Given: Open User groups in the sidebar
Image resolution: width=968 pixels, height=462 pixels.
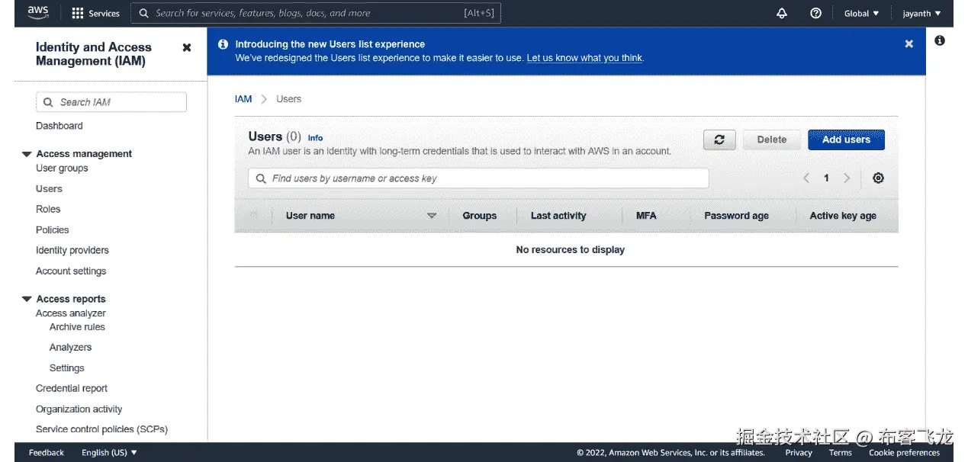Looking at the screenshot, I should pos(62,168).
